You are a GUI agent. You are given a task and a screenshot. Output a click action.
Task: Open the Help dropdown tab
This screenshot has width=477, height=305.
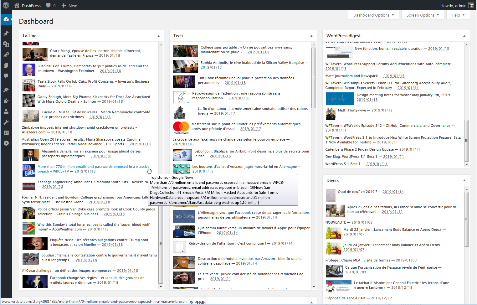(458, 15)
